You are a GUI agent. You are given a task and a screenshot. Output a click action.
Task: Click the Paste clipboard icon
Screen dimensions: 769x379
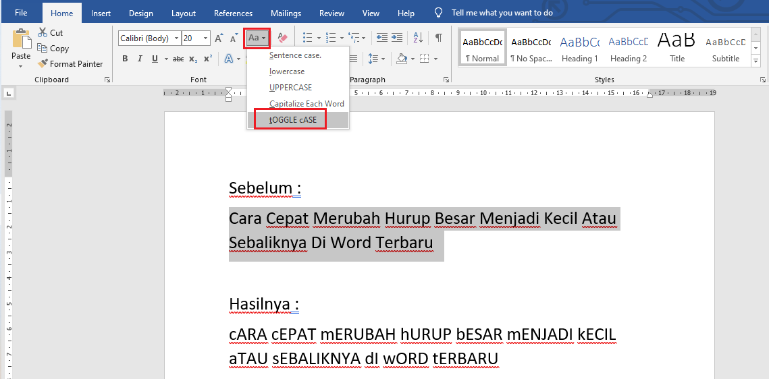pos(21,38)
